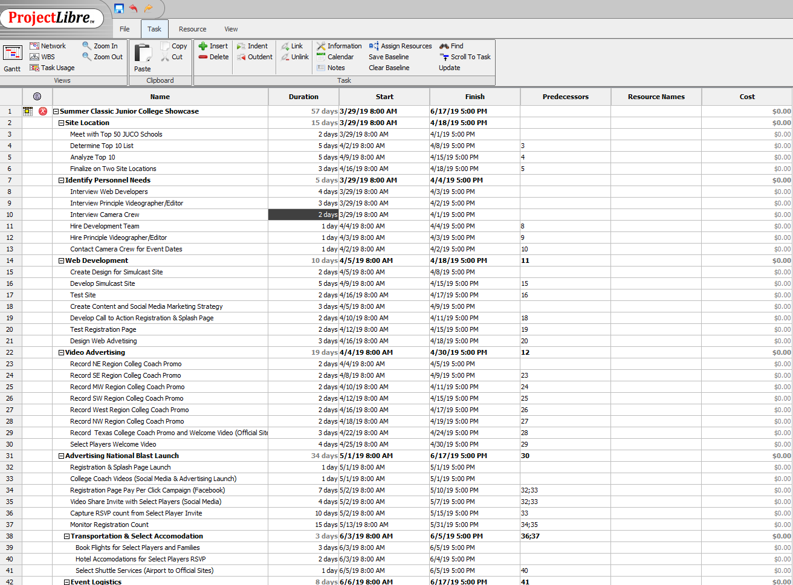Click the Update button
The width and height of the screenshot is (793, 585).
pos(450,68)
